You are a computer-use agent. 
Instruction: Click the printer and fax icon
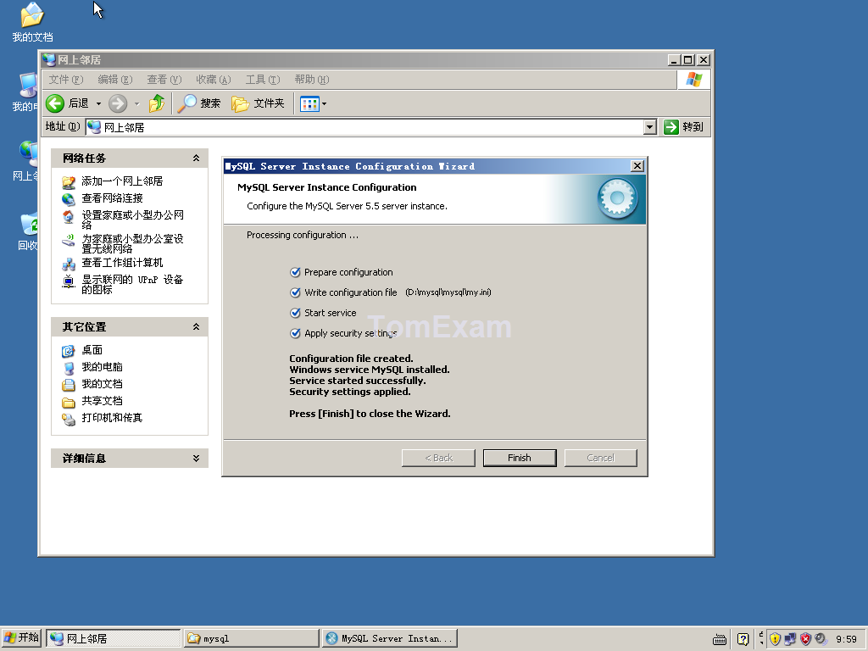(68, 420)
